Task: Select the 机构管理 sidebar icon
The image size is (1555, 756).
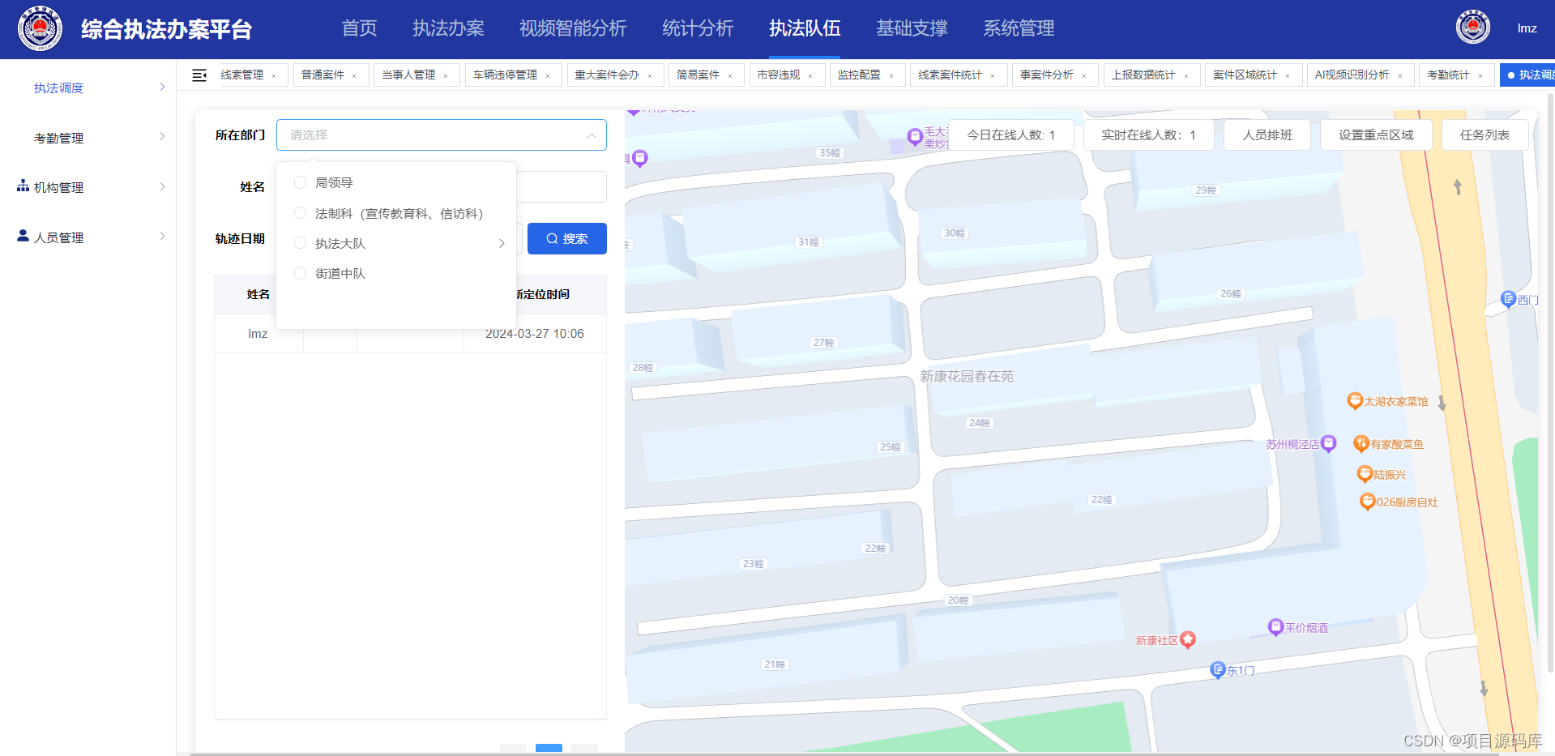Action: click(22, 186)
